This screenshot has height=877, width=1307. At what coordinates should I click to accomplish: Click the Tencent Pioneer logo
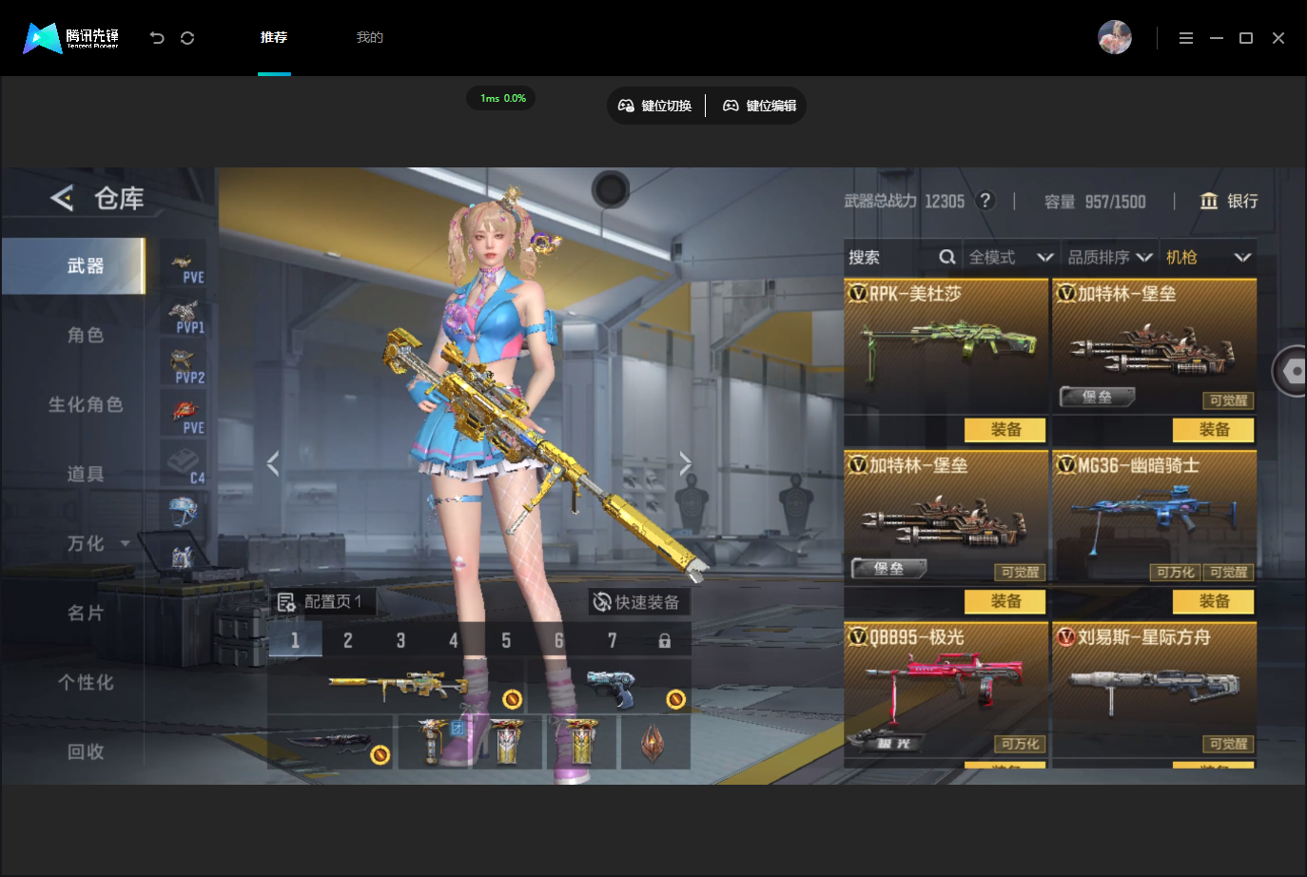point(71,38)
